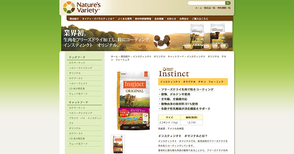Click ご購入はこちら in the navigation bar
The image size is (294, 154).
[x=200, y=19]
